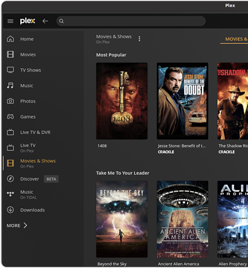Click the Games controller icon

10,117
